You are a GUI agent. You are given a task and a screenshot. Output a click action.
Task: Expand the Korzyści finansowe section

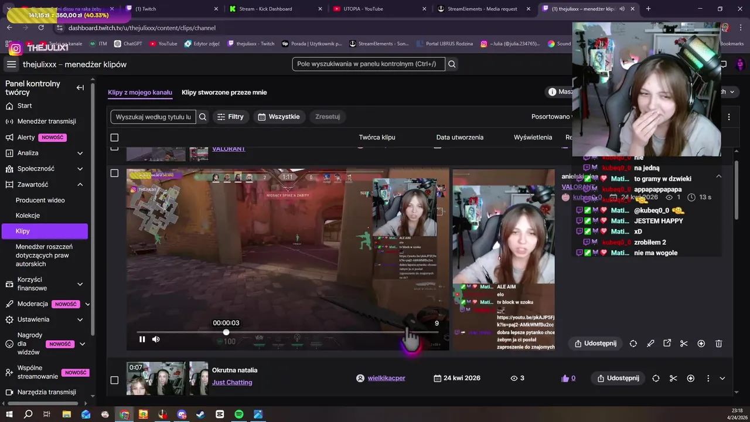click(80, 284)
